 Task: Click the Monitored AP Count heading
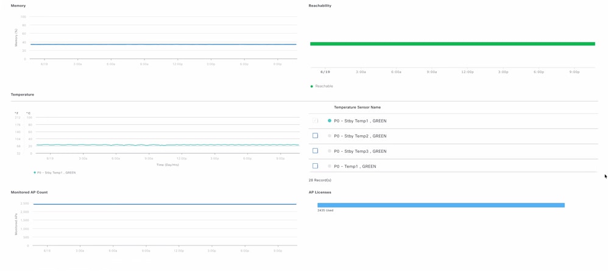pyautogui.click(x=29, y=192)
